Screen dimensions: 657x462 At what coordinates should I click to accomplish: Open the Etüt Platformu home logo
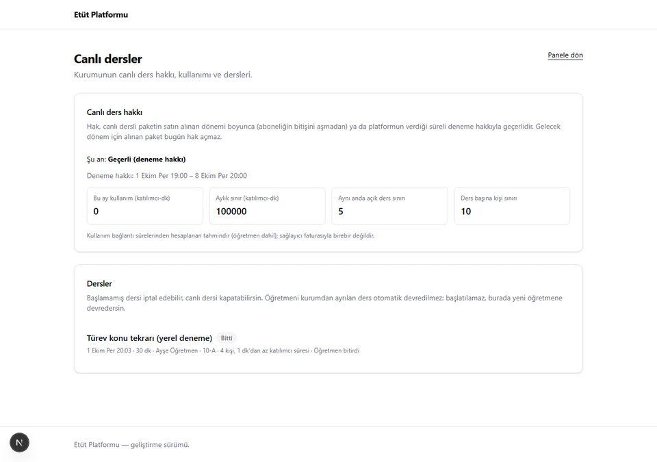pyautogui.click(x=101, y=14)
